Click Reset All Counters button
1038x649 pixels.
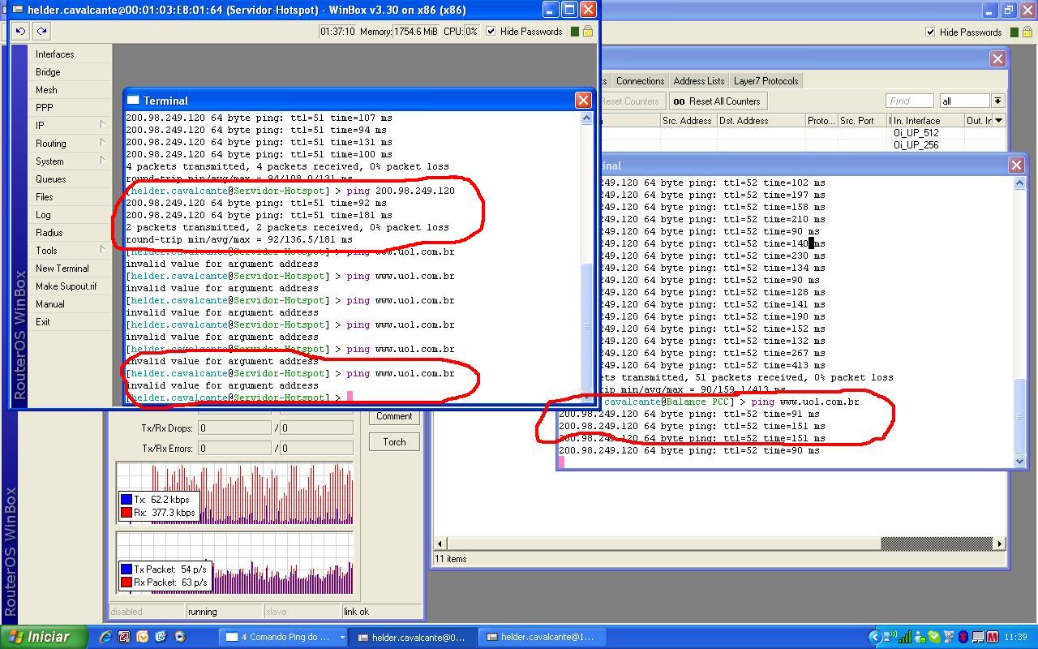coord(717,101)
